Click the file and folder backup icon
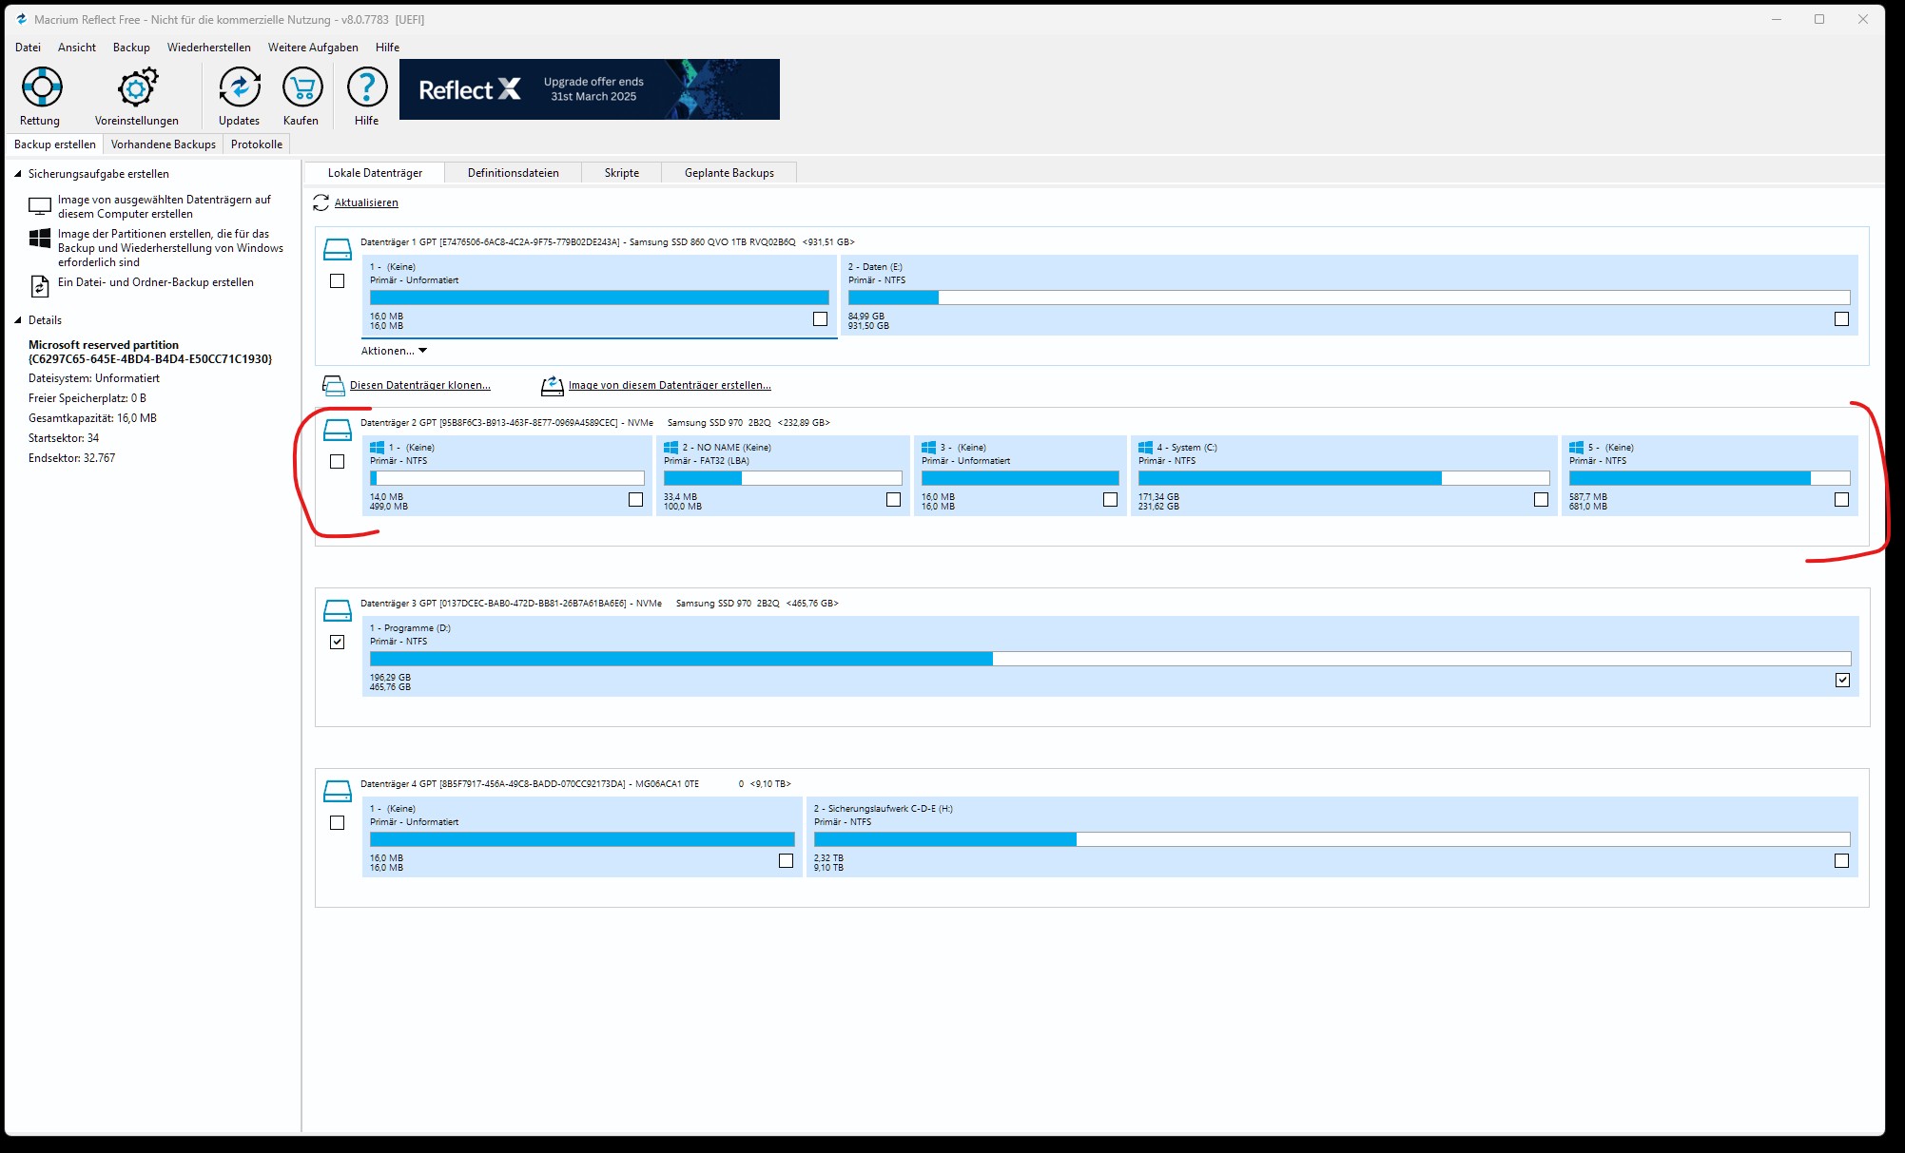Viewport: 1905px width, 1153px height. point(40,285)
